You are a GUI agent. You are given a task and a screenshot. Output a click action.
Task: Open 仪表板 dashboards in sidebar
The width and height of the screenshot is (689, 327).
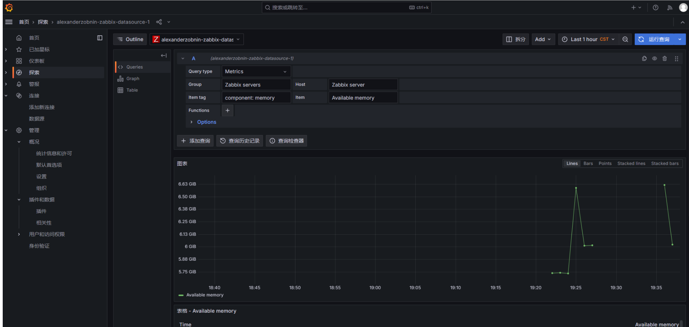(x=36, y=61)
